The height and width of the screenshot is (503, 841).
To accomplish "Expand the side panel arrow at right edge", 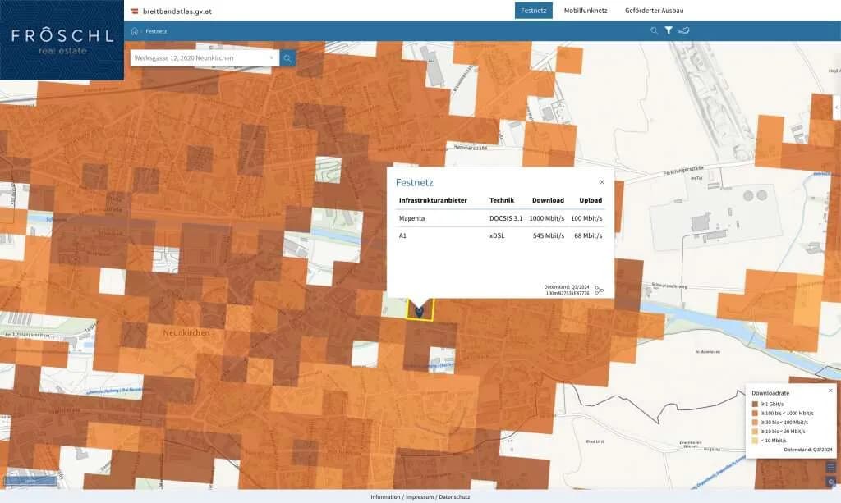I will pyautogui.click(x=837, y=107).
